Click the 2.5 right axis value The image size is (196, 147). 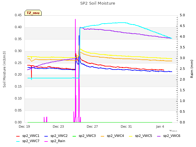pos(182,69)
